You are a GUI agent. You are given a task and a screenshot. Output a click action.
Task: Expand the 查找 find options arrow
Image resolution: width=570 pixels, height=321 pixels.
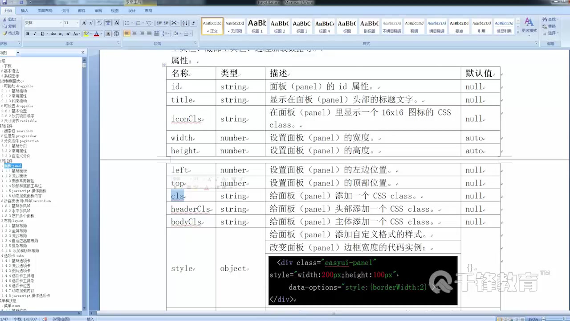[x=558, y=20]
